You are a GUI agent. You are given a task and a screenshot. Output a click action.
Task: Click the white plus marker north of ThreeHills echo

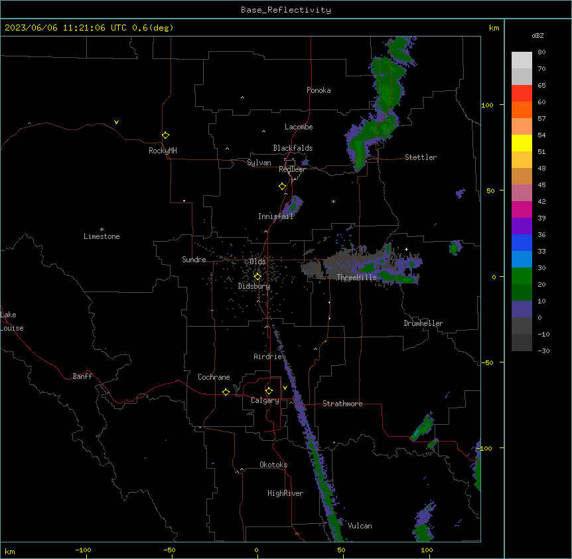tap(406, 249)
